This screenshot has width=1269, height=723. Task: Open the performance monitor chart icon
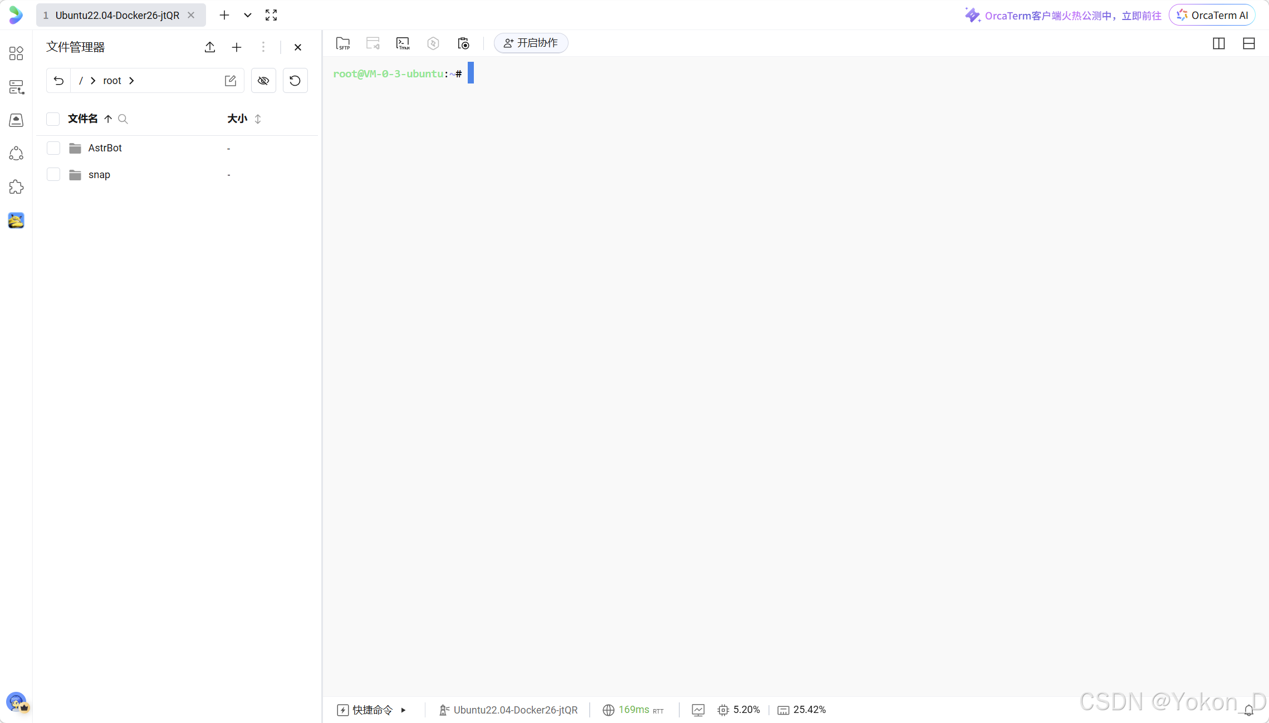click(698, 710)
